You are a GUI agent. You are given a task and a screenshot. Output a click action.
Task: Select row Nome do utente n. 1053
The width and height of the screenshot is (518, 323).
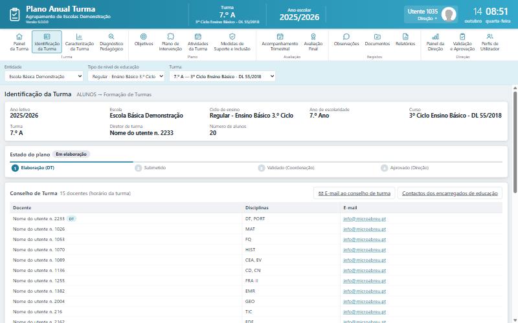[256, 240]
